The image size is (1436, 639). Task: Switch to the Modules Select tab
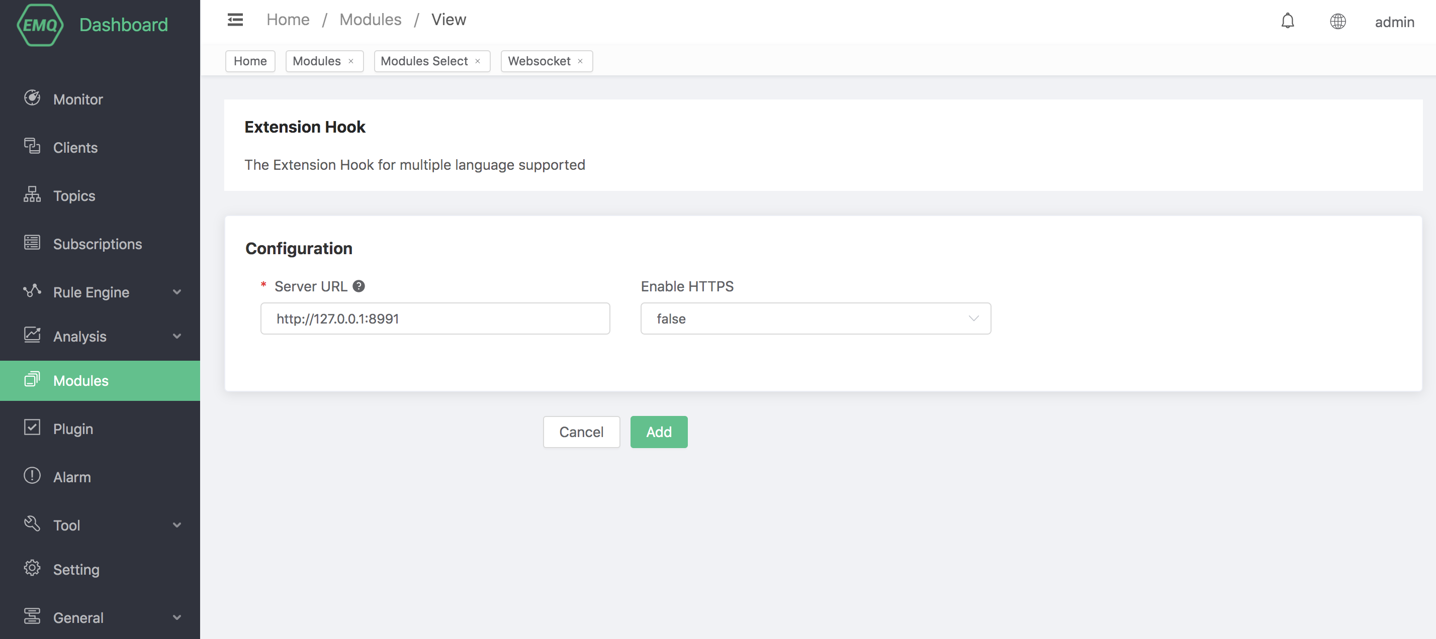(x=424, y=61)
